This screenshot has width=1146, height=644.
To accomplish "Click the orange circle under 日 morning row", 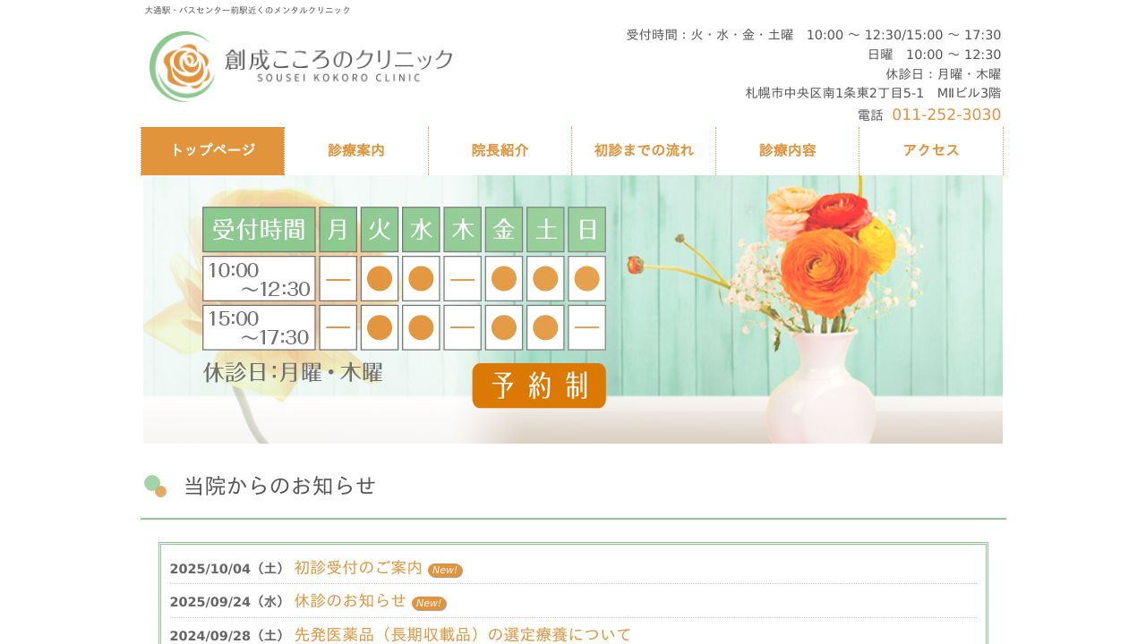I will (x=586, y=278).
